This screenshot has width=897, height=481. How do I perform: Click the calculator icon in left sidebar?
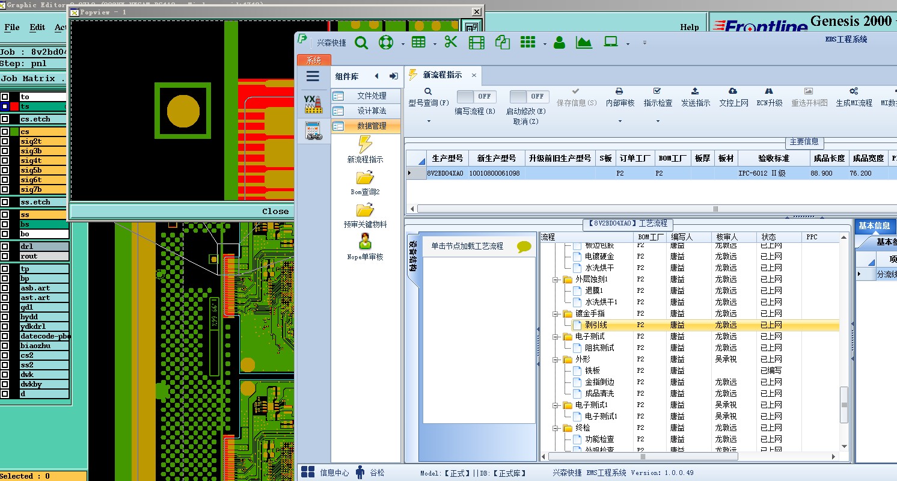click(x=313, y=130)
